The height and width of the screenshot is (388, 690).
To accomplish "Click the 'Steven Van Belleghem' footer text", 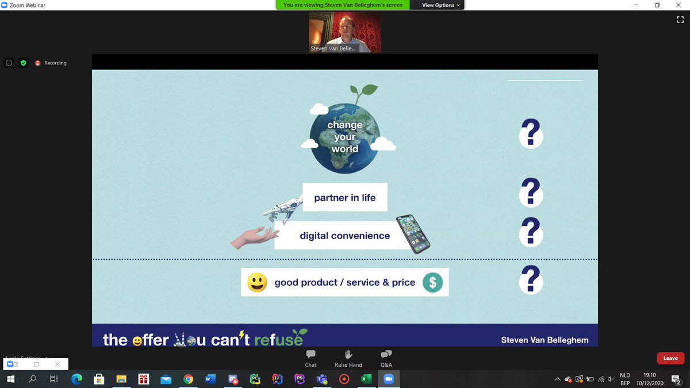I will point(545,340).
